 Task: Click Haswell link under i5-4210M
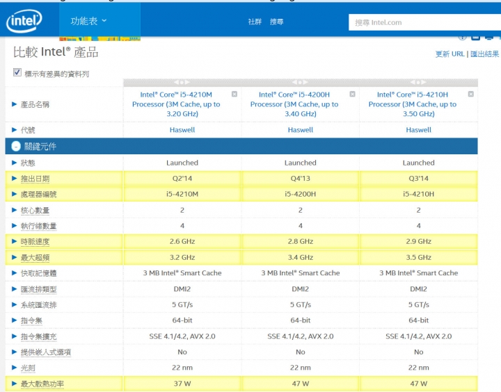click(182, 130)
